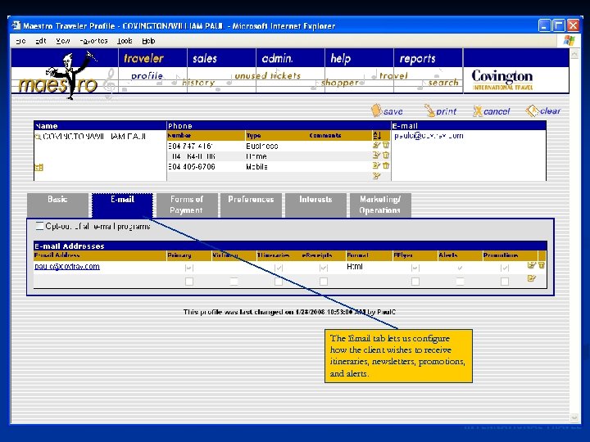Select the sales navigation section
The height and width of the screenshot is (442, 590).
tap(205, 58)
